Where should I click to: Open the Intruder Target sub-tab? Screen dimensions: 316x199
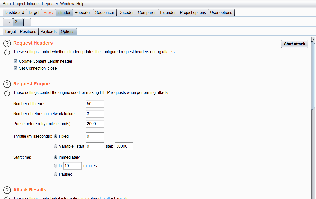click(10, 31)
